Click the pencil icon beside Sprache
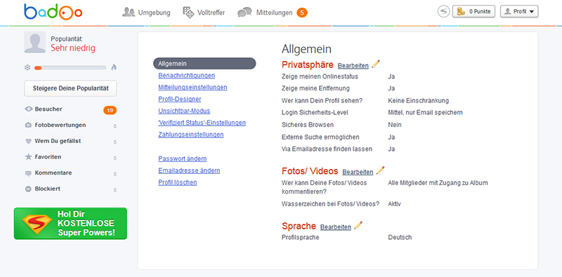Screen dimensions: 562x277 point(358,226)
